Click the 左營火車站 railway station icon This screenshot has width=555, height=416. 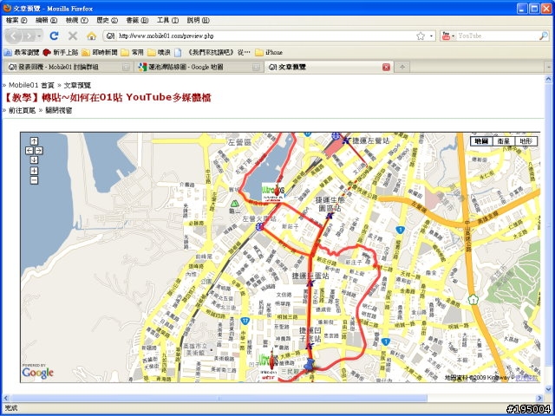(259, 227)
